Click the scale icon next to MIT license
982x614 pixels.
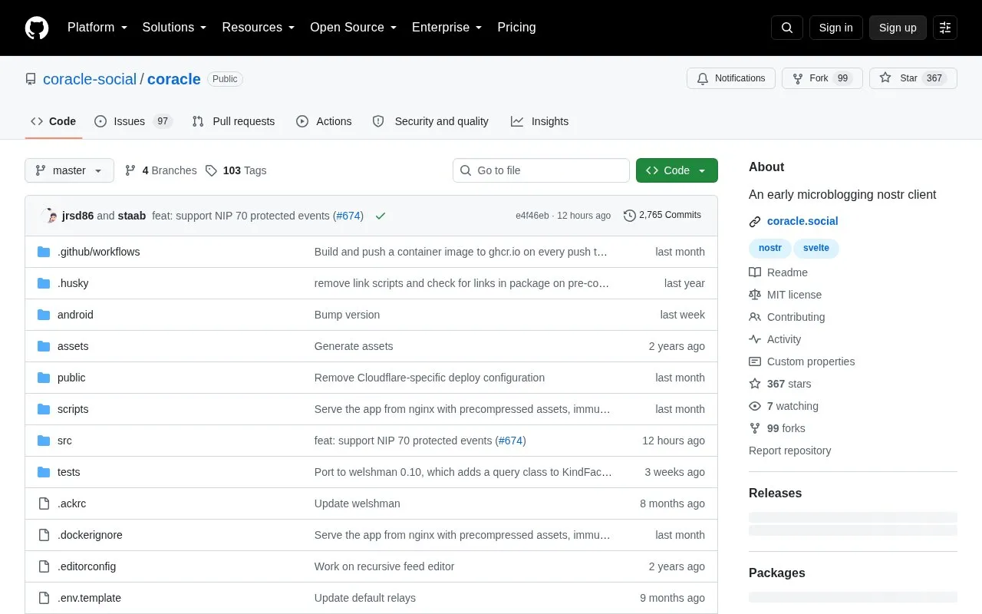click(x=755, y=295)
